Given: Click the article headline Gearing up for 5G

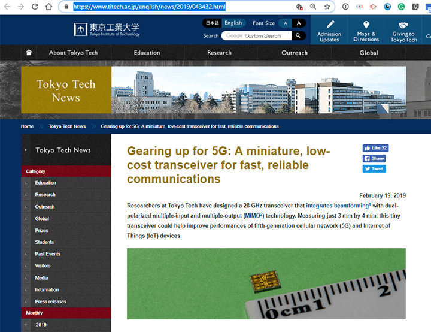Looking at the screenshot, I should coord(229,165).
